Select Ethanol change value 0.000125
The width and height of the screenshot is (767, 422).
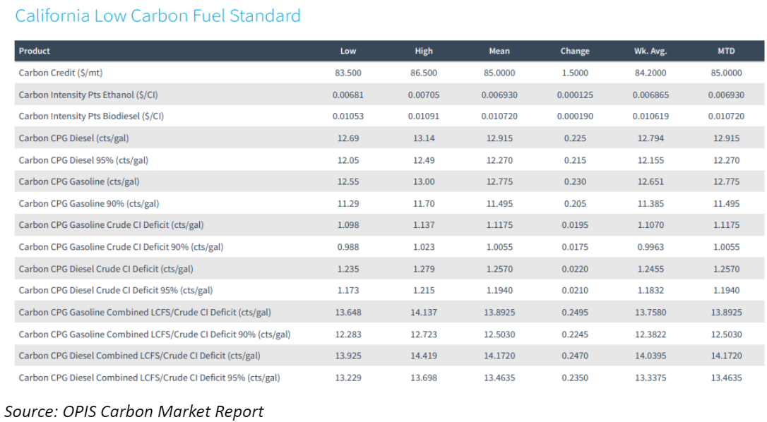pos(575,95)
